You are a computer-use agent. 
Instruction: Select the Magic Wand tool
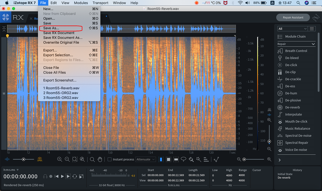point(199,159)
